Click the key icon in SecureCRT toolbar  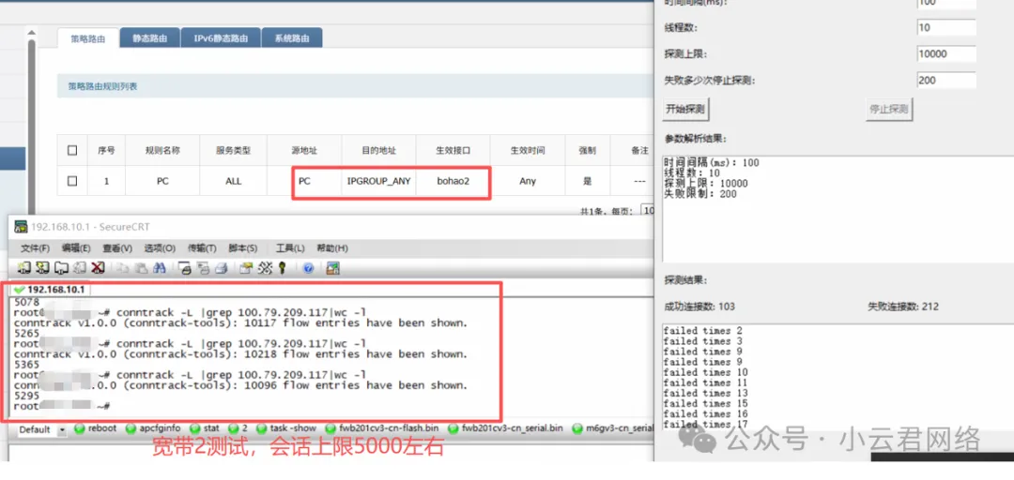[281, 268]
